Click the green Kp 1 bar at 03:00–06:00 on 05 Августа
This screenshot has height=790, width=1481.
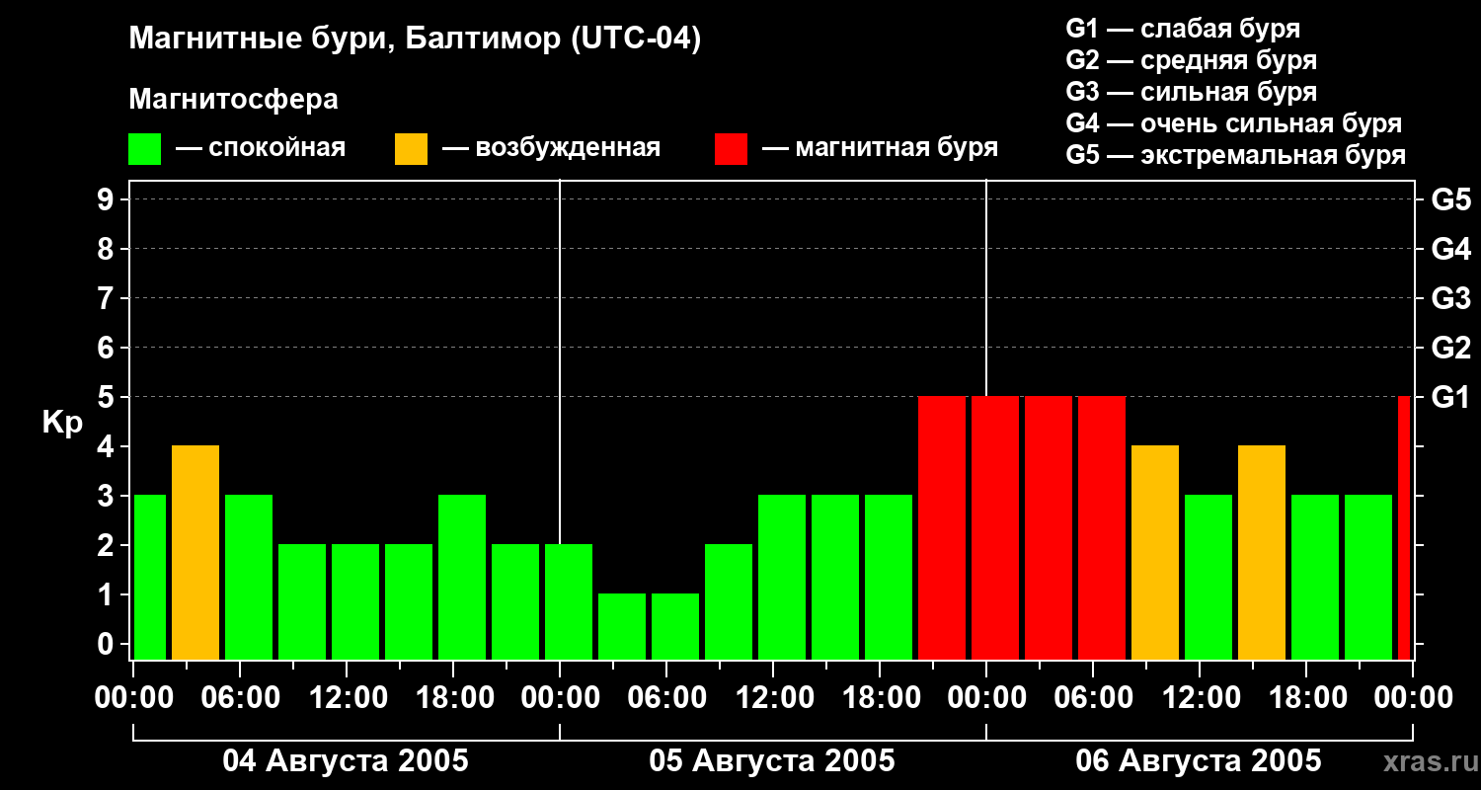(x=622, y=627)
